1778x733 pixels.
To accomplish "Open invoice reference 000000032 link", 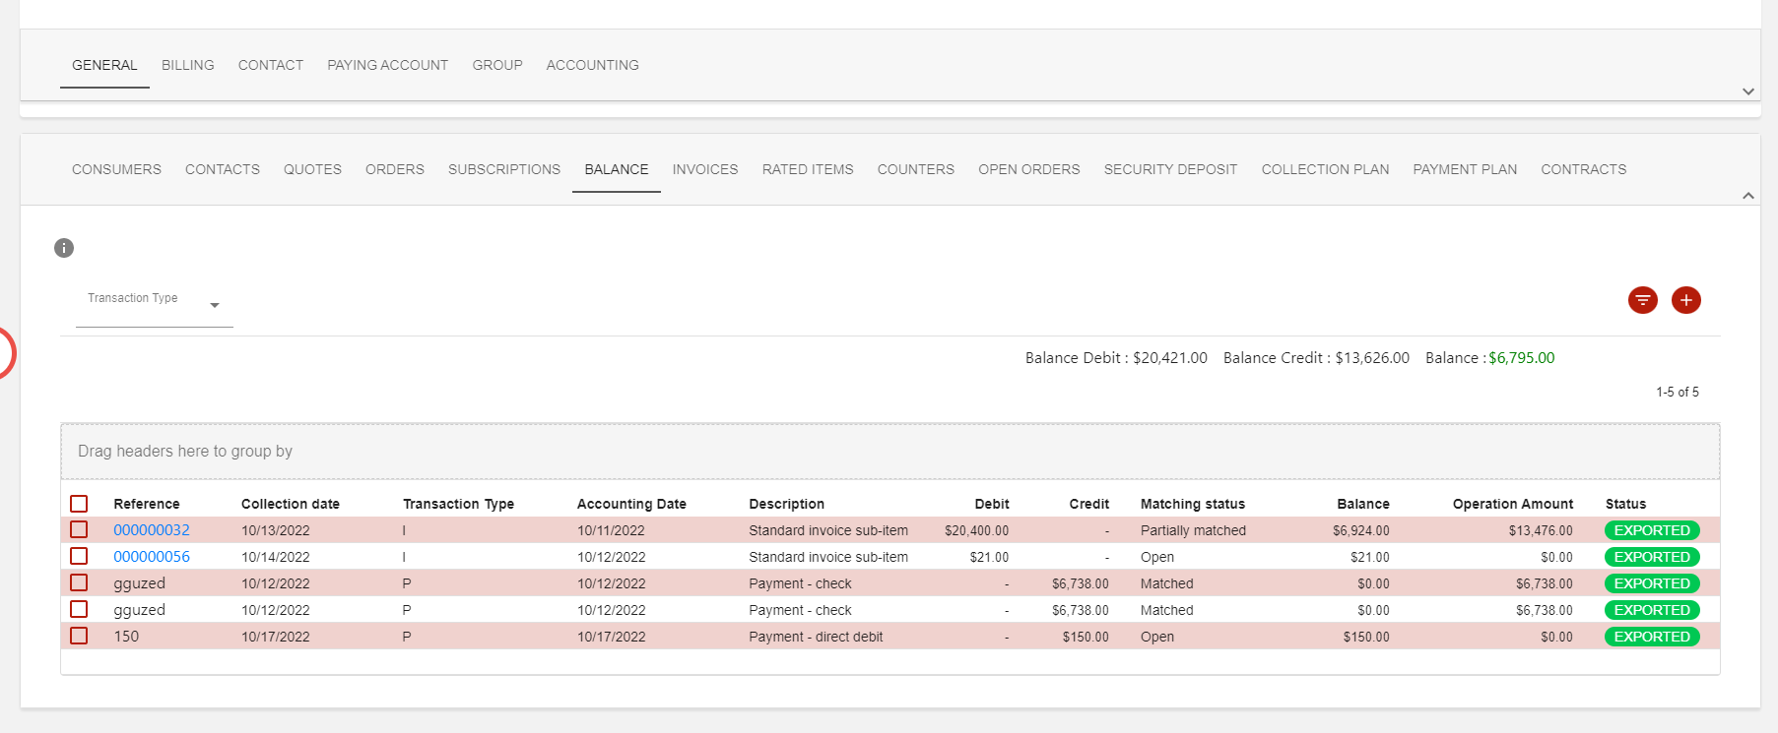I will click(152, 530).
